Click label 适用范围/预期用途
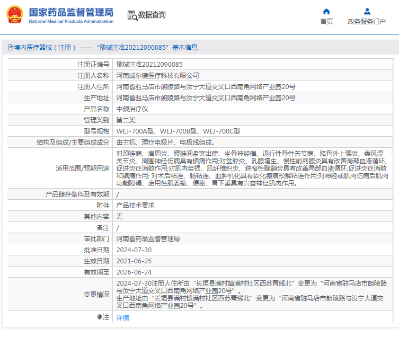 83,169
